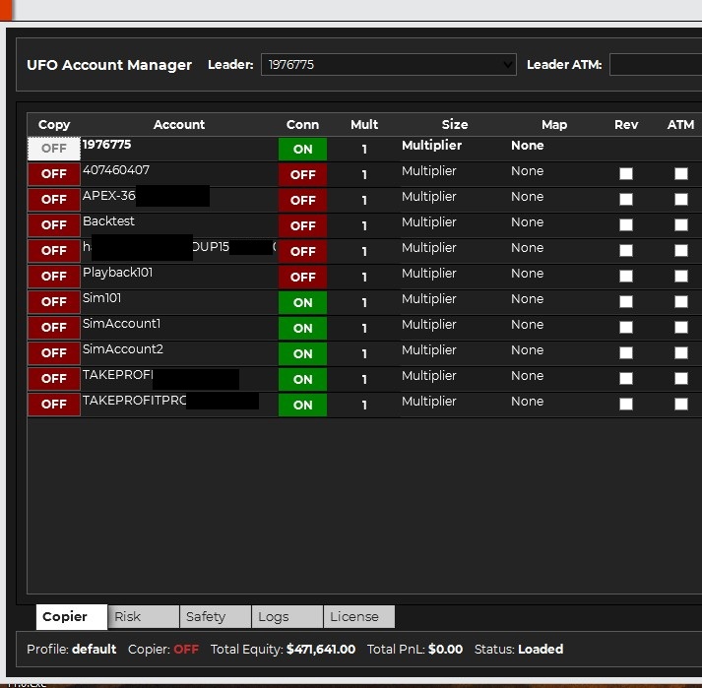
Task: Check ATM checkbox for SimAccount2
Action: (681, 352)
